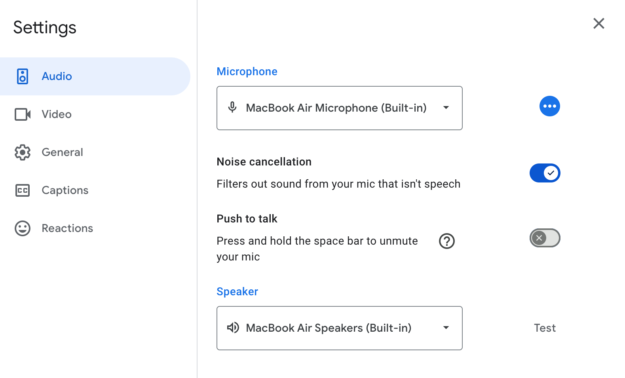Click Test to test the speakers
Viewport: 625px width, 378px height.
545,328
